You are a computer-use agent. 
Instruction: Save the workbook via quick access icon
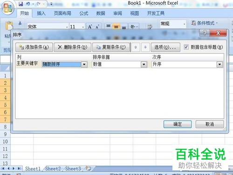pos(21,4)
